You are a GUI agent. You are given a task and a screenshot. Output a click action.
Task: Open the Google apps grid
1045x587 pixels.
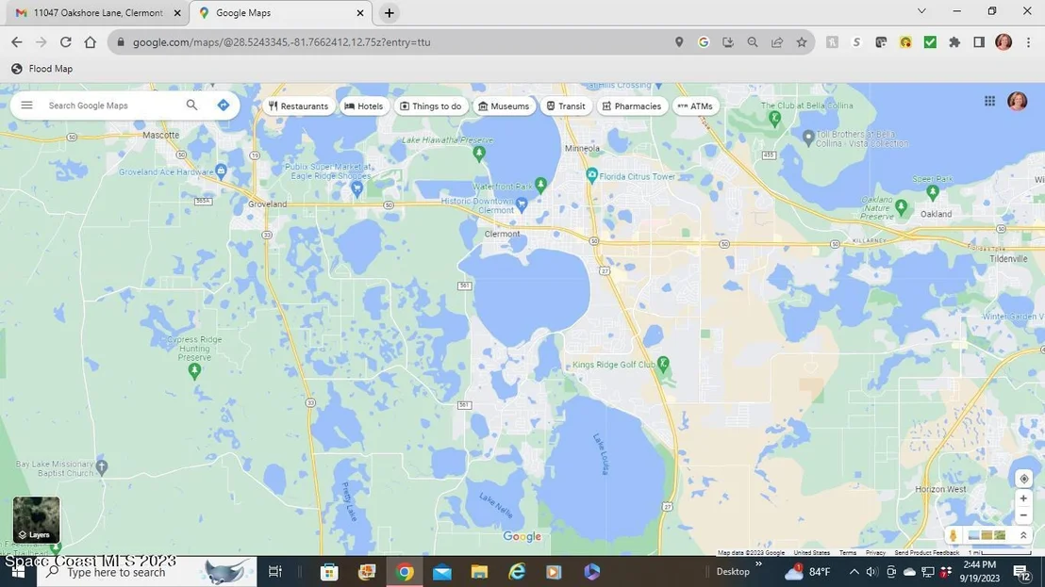tap(989, 101)
